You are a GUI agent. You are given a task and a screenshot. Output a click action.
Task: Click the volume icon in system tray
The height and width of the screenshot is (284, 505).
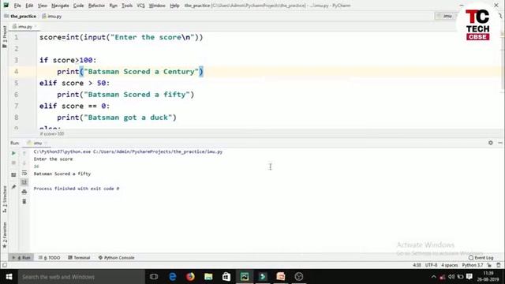coord(451,277)
